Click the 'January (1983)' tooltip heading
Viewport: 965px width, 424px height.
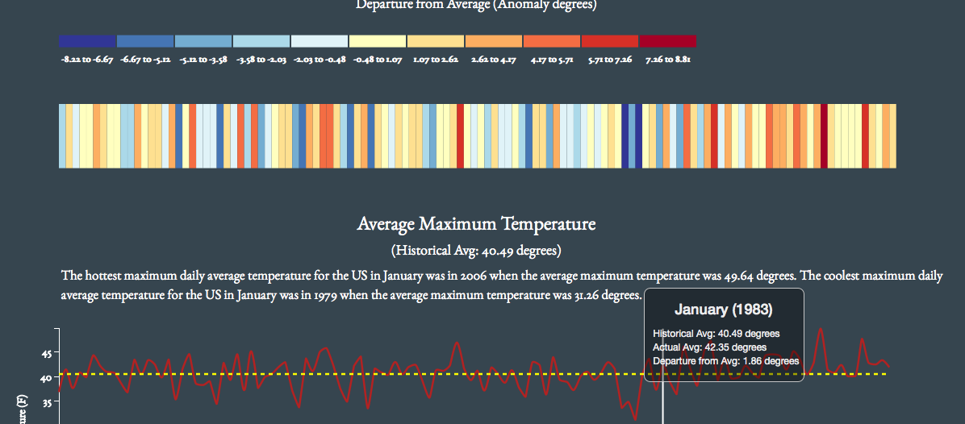point(723,309)
